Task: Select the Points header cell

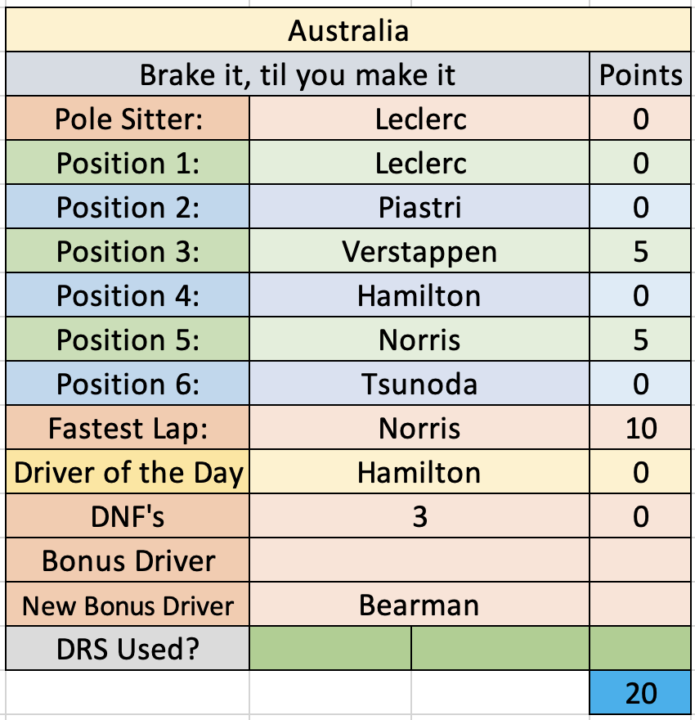Action: (640, 74)
